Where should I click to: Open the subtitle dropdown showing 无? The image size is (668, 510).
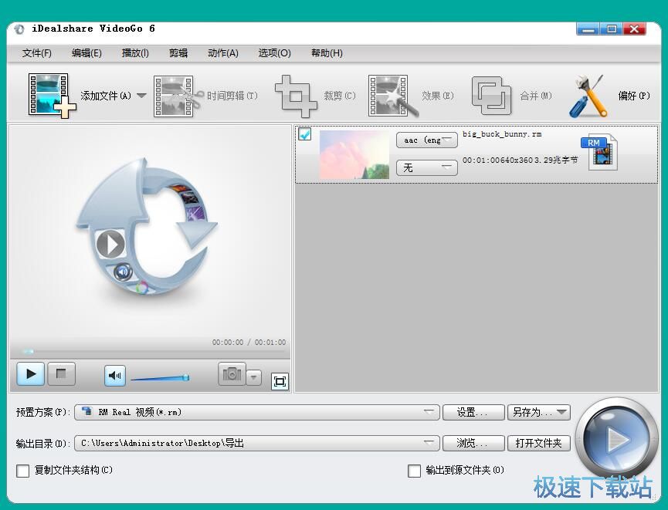point(427,167)
